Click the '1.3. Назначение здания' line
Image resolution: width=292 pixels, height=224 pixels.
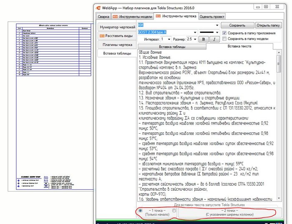pos(189,98)
